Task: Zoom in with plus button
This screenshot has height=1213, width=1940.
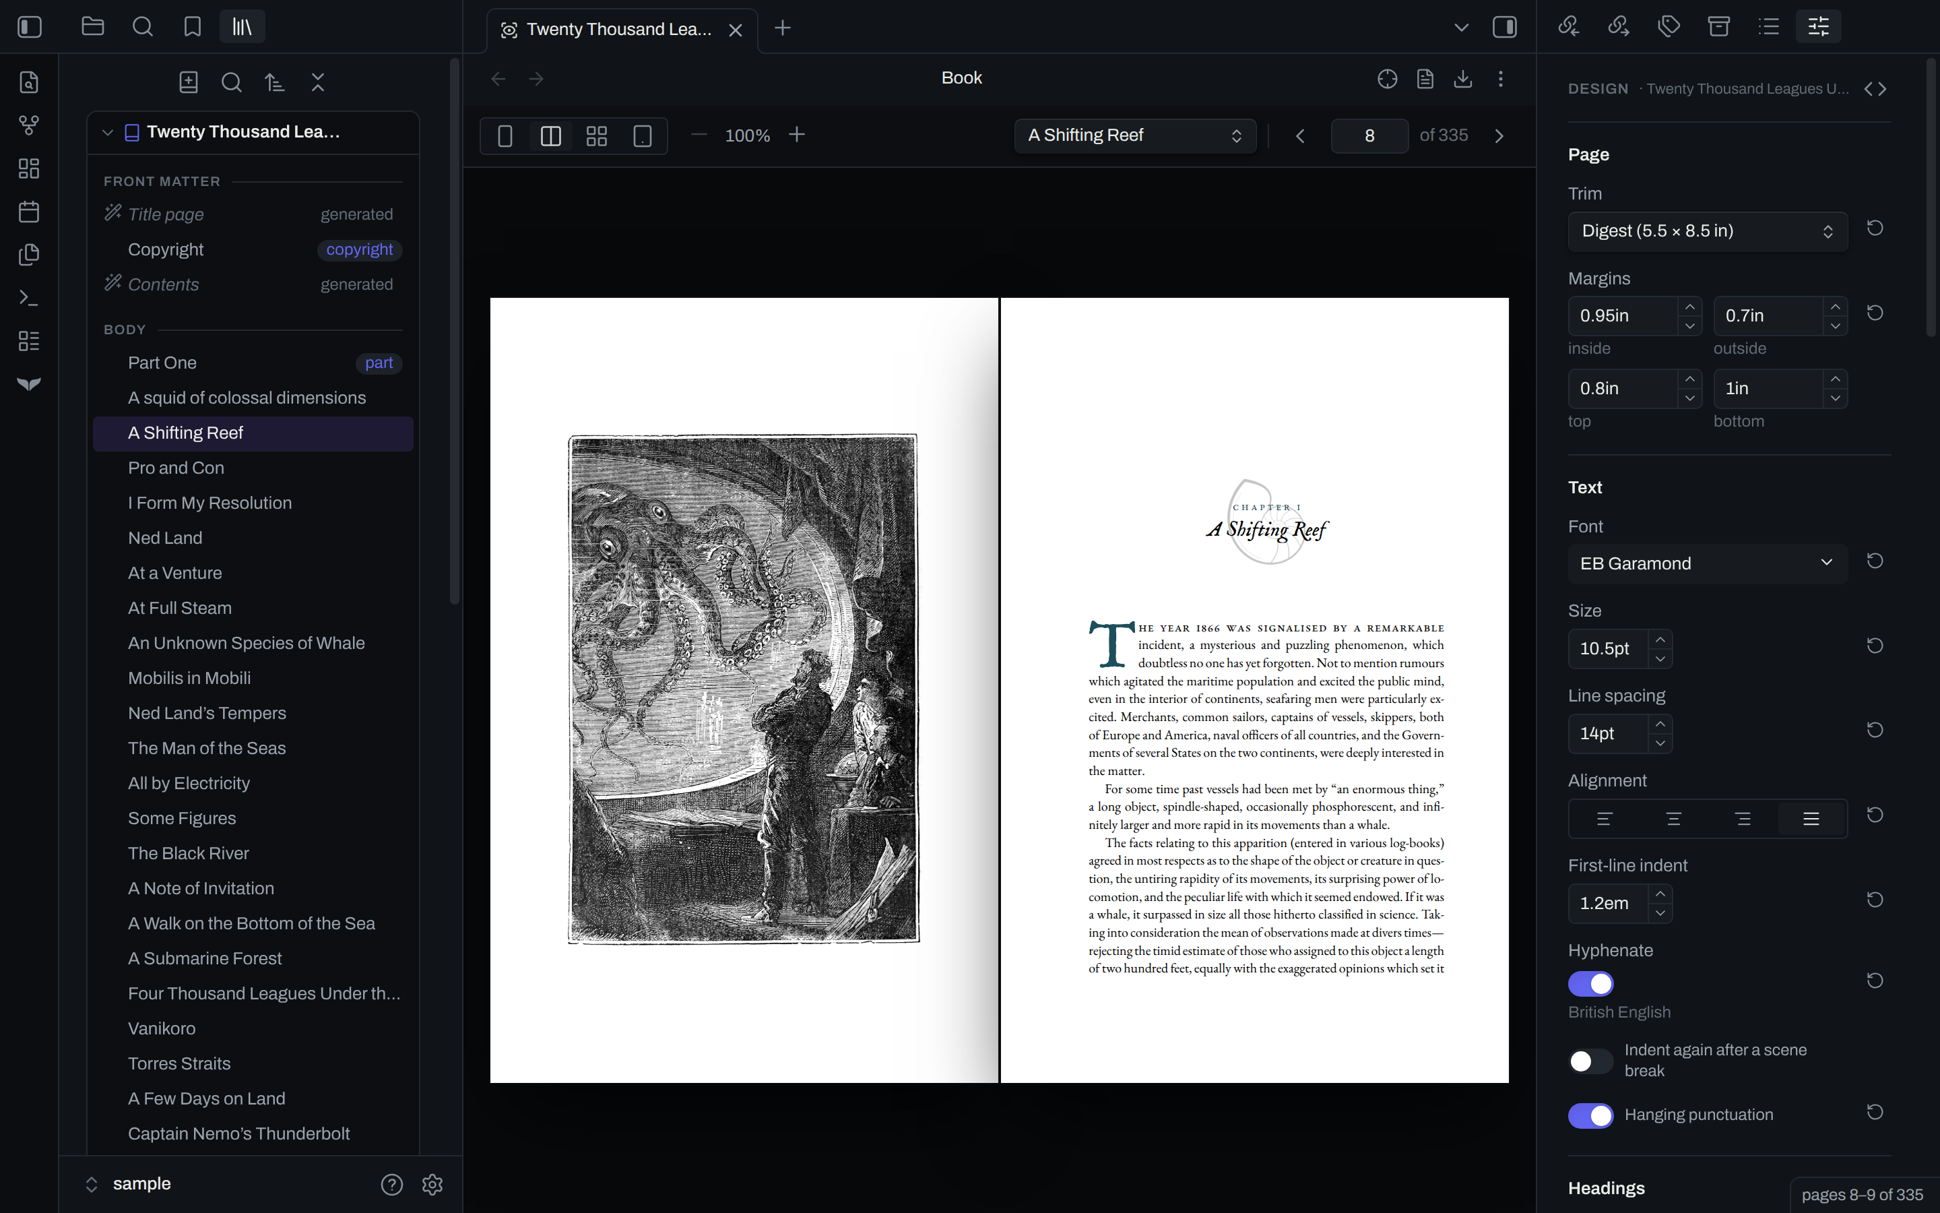Action: [796, 135]
